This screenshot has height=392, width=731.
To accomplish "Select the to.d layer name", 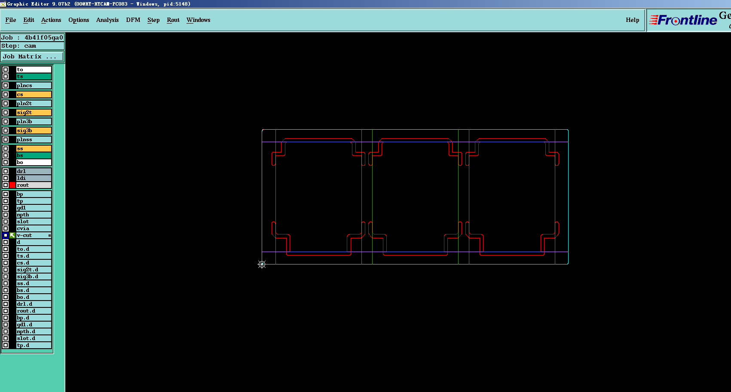I will point(34,249).
